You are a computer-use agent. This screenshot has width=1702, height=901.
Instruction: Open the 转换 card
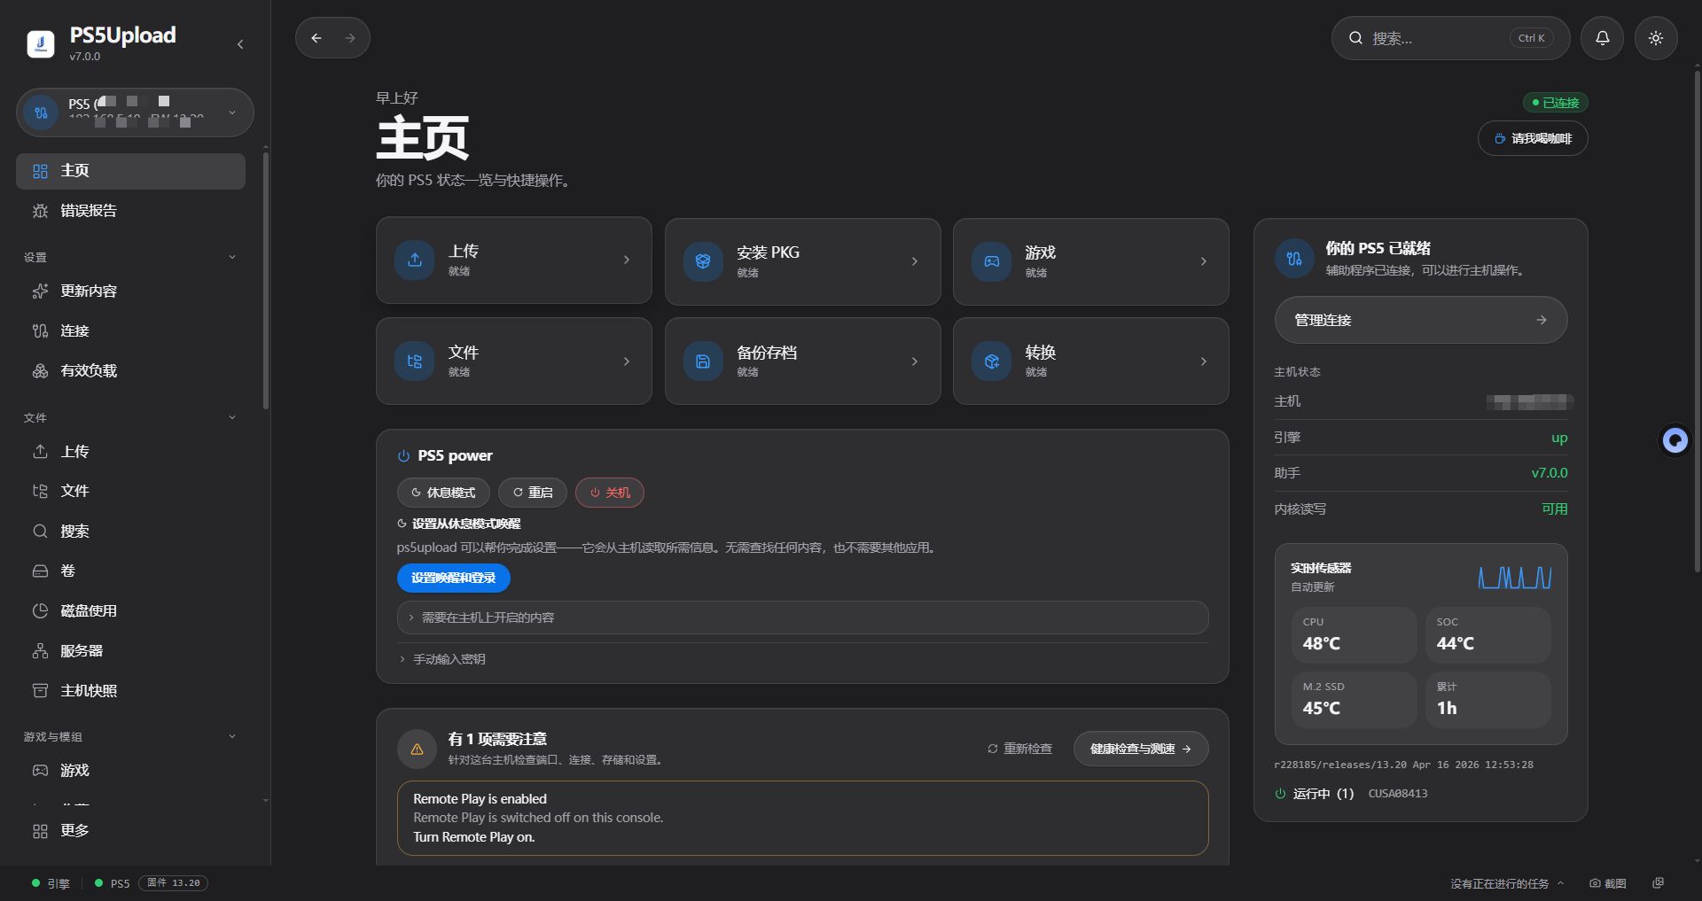pos(1090,361)
